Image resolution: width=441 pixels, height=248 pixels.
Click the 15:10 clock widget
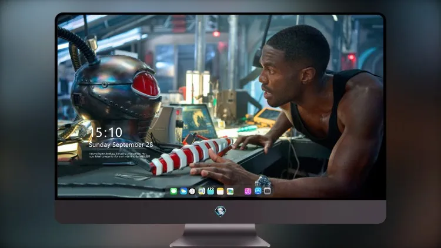pyautogui.click(x=106, y=132)
